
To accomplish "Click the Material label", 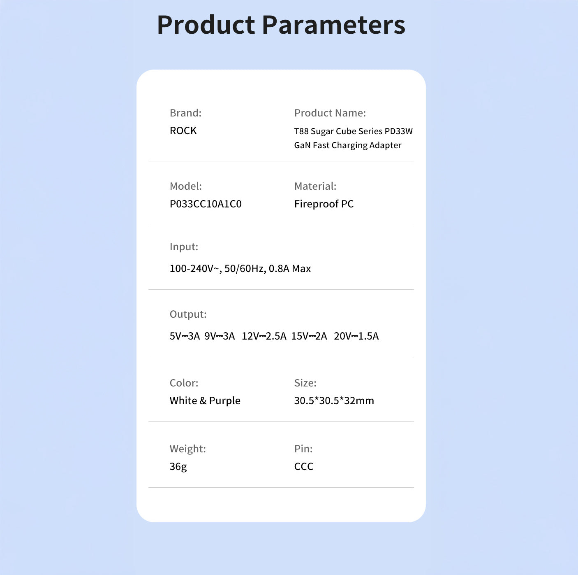I will [315, 186].
